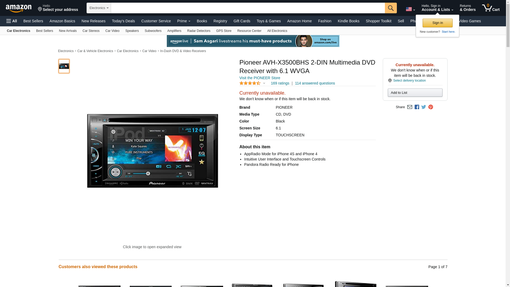Open the cart icon
The width and height of the screenshot is (510, 287).
[x=491, y=8]
